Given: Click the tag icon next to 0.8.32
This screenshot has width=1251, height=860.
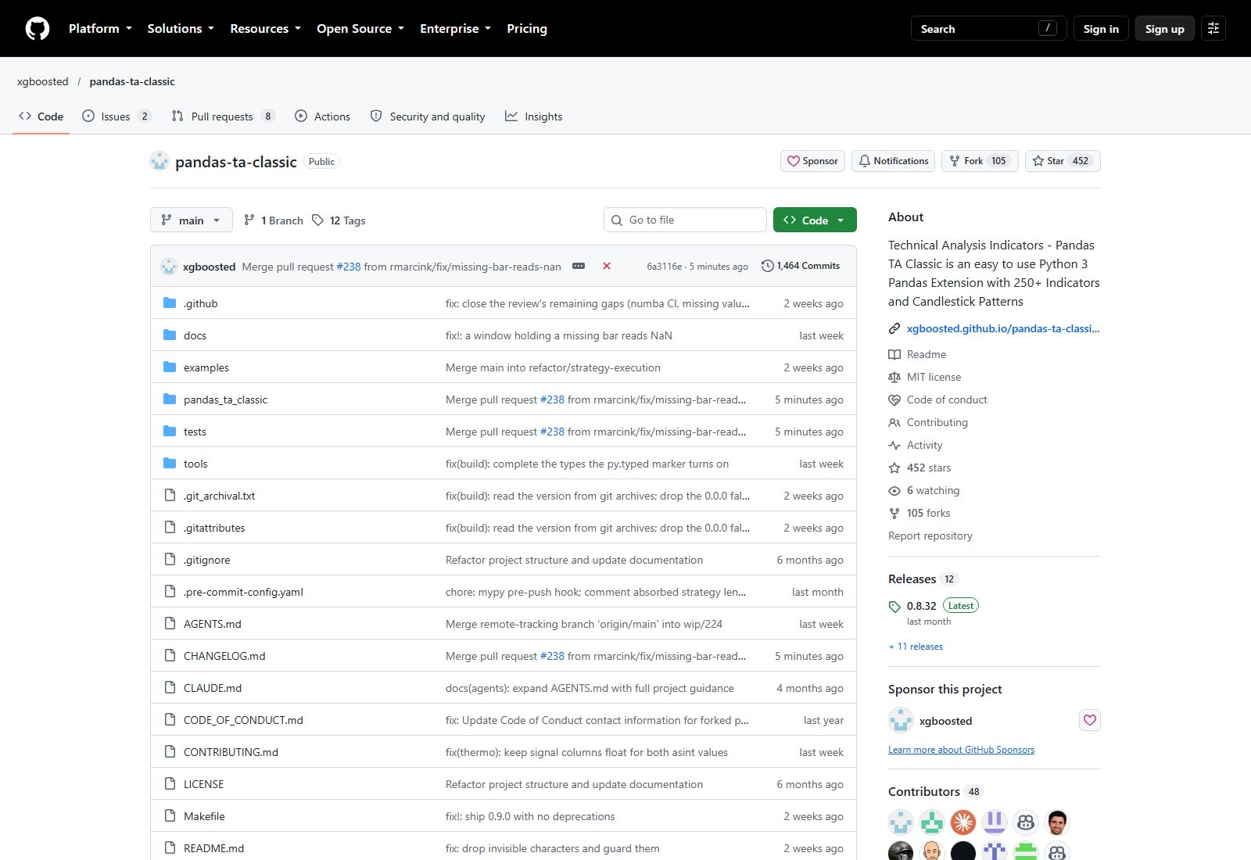Looking at the screenshot, I should tap(894, 606).
